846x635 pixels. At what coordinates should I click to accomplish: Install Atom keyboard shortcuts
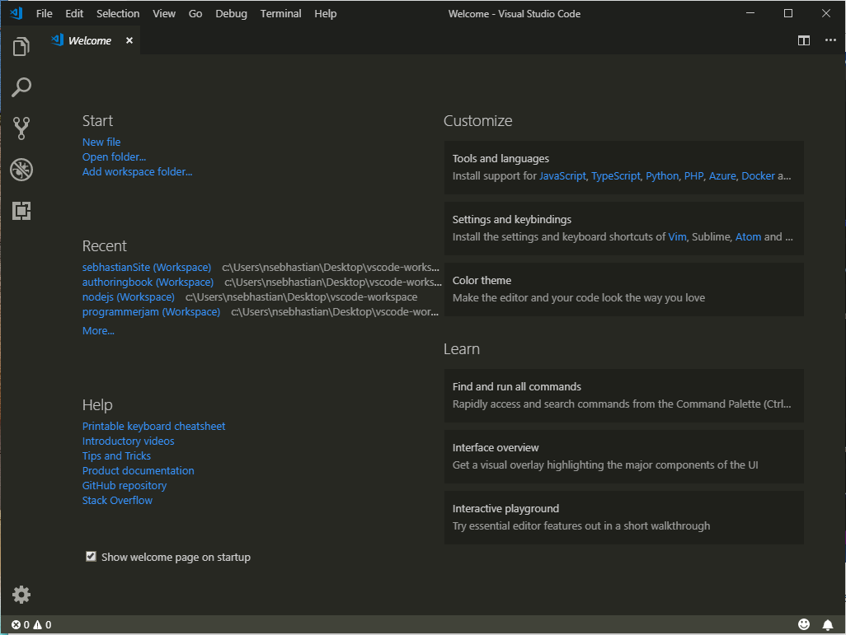pyautogui.click(x=749, y=236)
